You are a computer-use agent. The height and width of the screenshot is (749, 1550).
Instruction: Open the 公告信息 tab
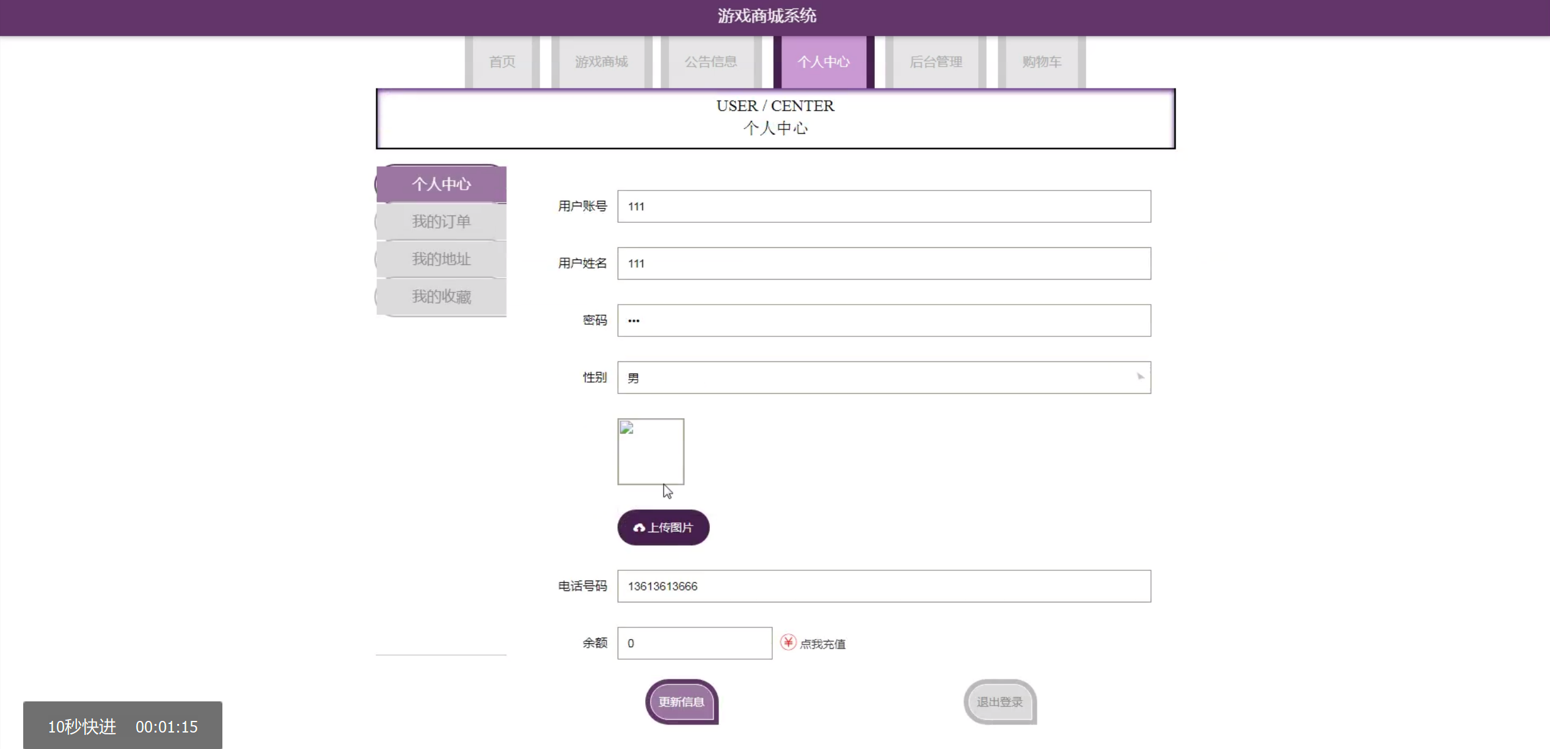711,62
